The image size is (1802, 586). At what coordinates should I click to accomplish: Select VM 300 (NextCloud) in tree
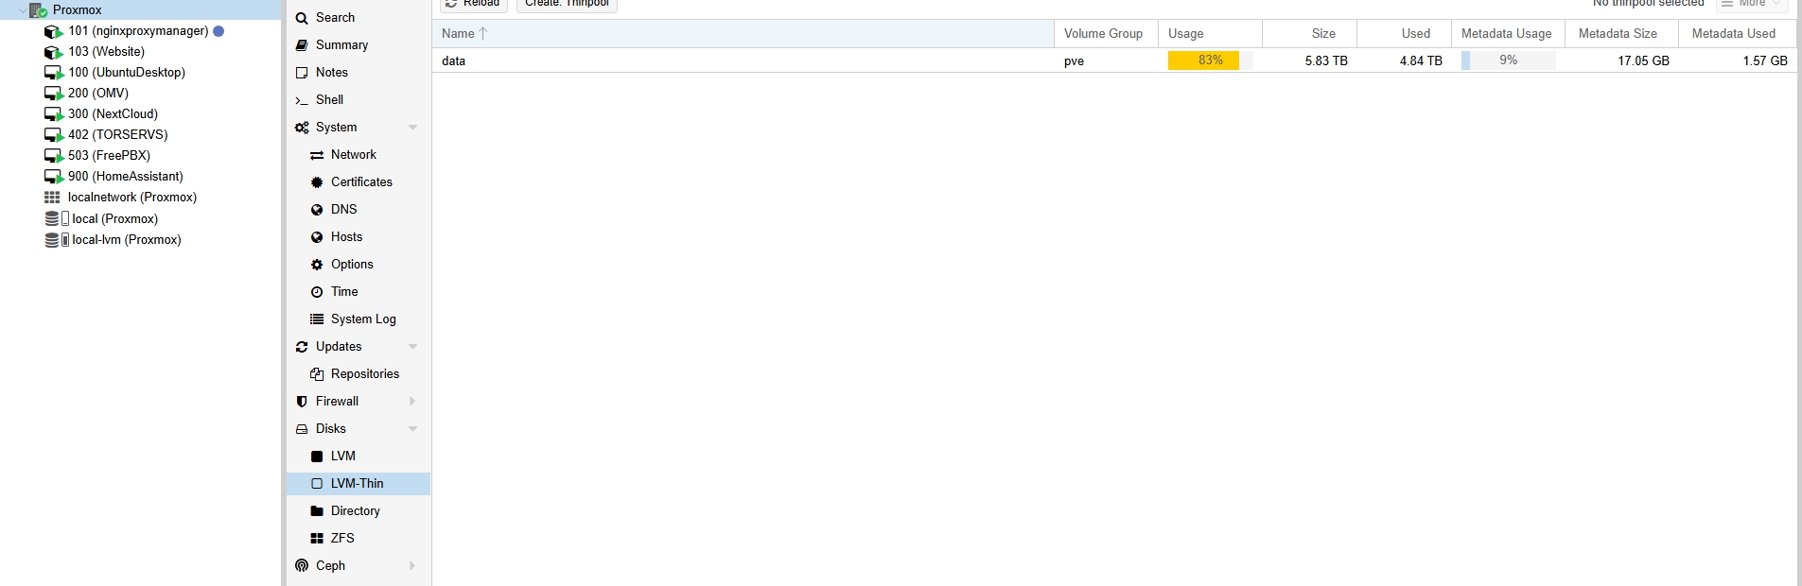coord(113,114)
